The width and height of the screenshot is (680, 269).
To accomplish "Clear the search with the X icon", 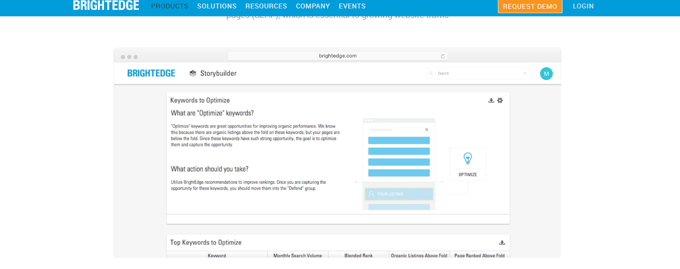I will tap(525, 73).
